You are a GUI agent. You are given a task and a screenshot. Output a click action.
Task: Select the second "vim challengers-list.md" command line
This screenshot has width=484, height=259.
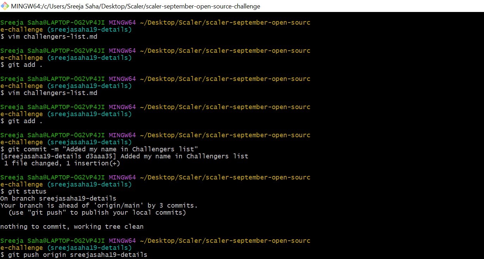[x=49, y=93]
